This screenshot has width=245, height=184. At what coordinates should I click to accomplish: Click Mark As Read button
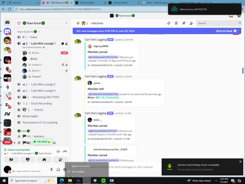point(226,31)
